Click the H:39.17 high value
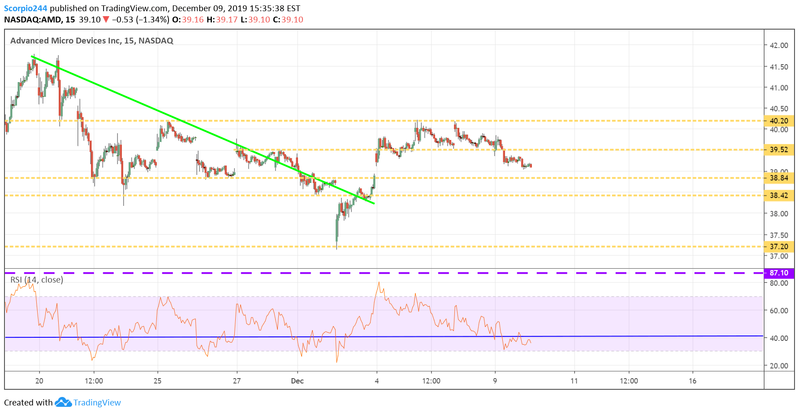 pos(222,20)
